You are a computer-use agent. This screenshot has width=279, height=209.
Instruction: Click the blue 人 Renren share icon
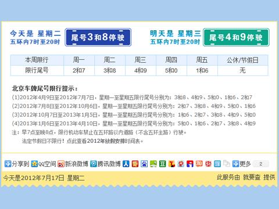click(x=126, y=164)
